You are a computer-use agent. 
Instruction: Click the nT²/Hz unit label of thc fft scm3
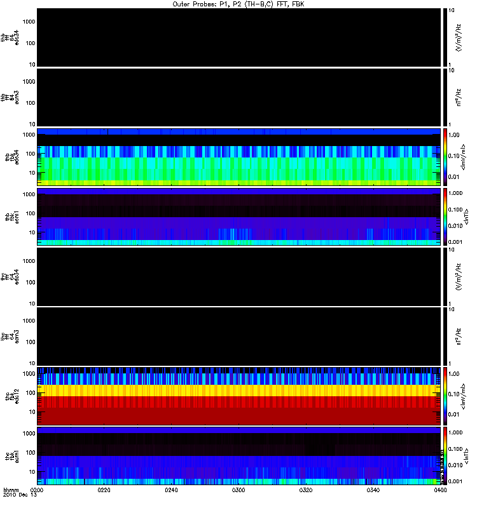pos(458,337)
